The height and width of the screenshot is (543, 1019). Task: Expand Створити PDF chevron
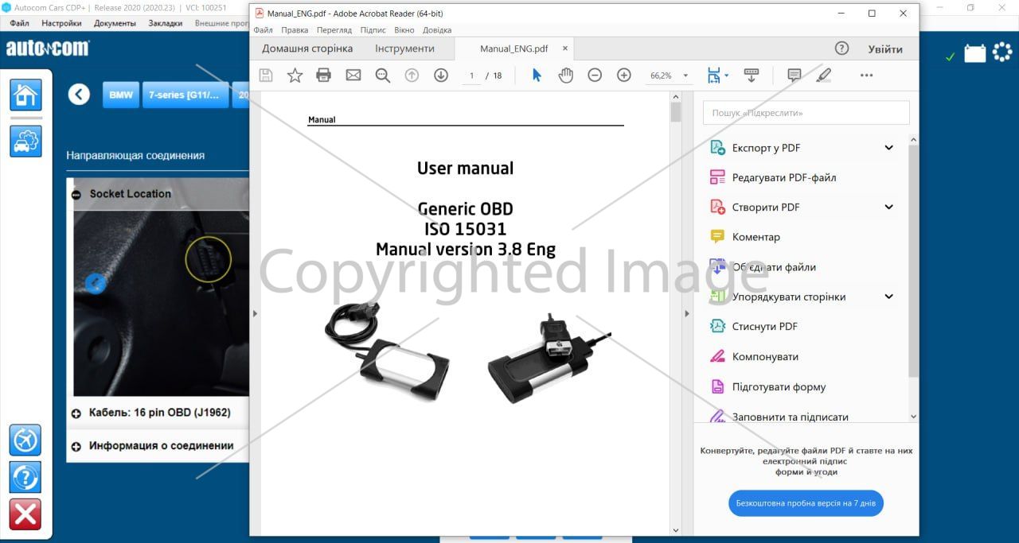click(x=889, y=208)
